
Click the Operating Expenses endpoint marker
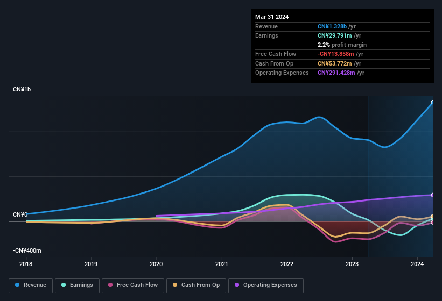point(433,195)
